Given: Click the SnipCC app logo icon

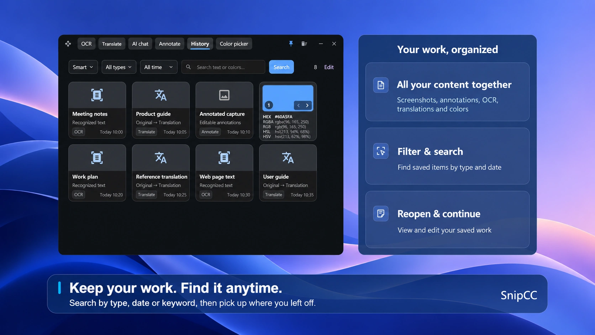Looking at the screenshot, I should pos(68,44).
